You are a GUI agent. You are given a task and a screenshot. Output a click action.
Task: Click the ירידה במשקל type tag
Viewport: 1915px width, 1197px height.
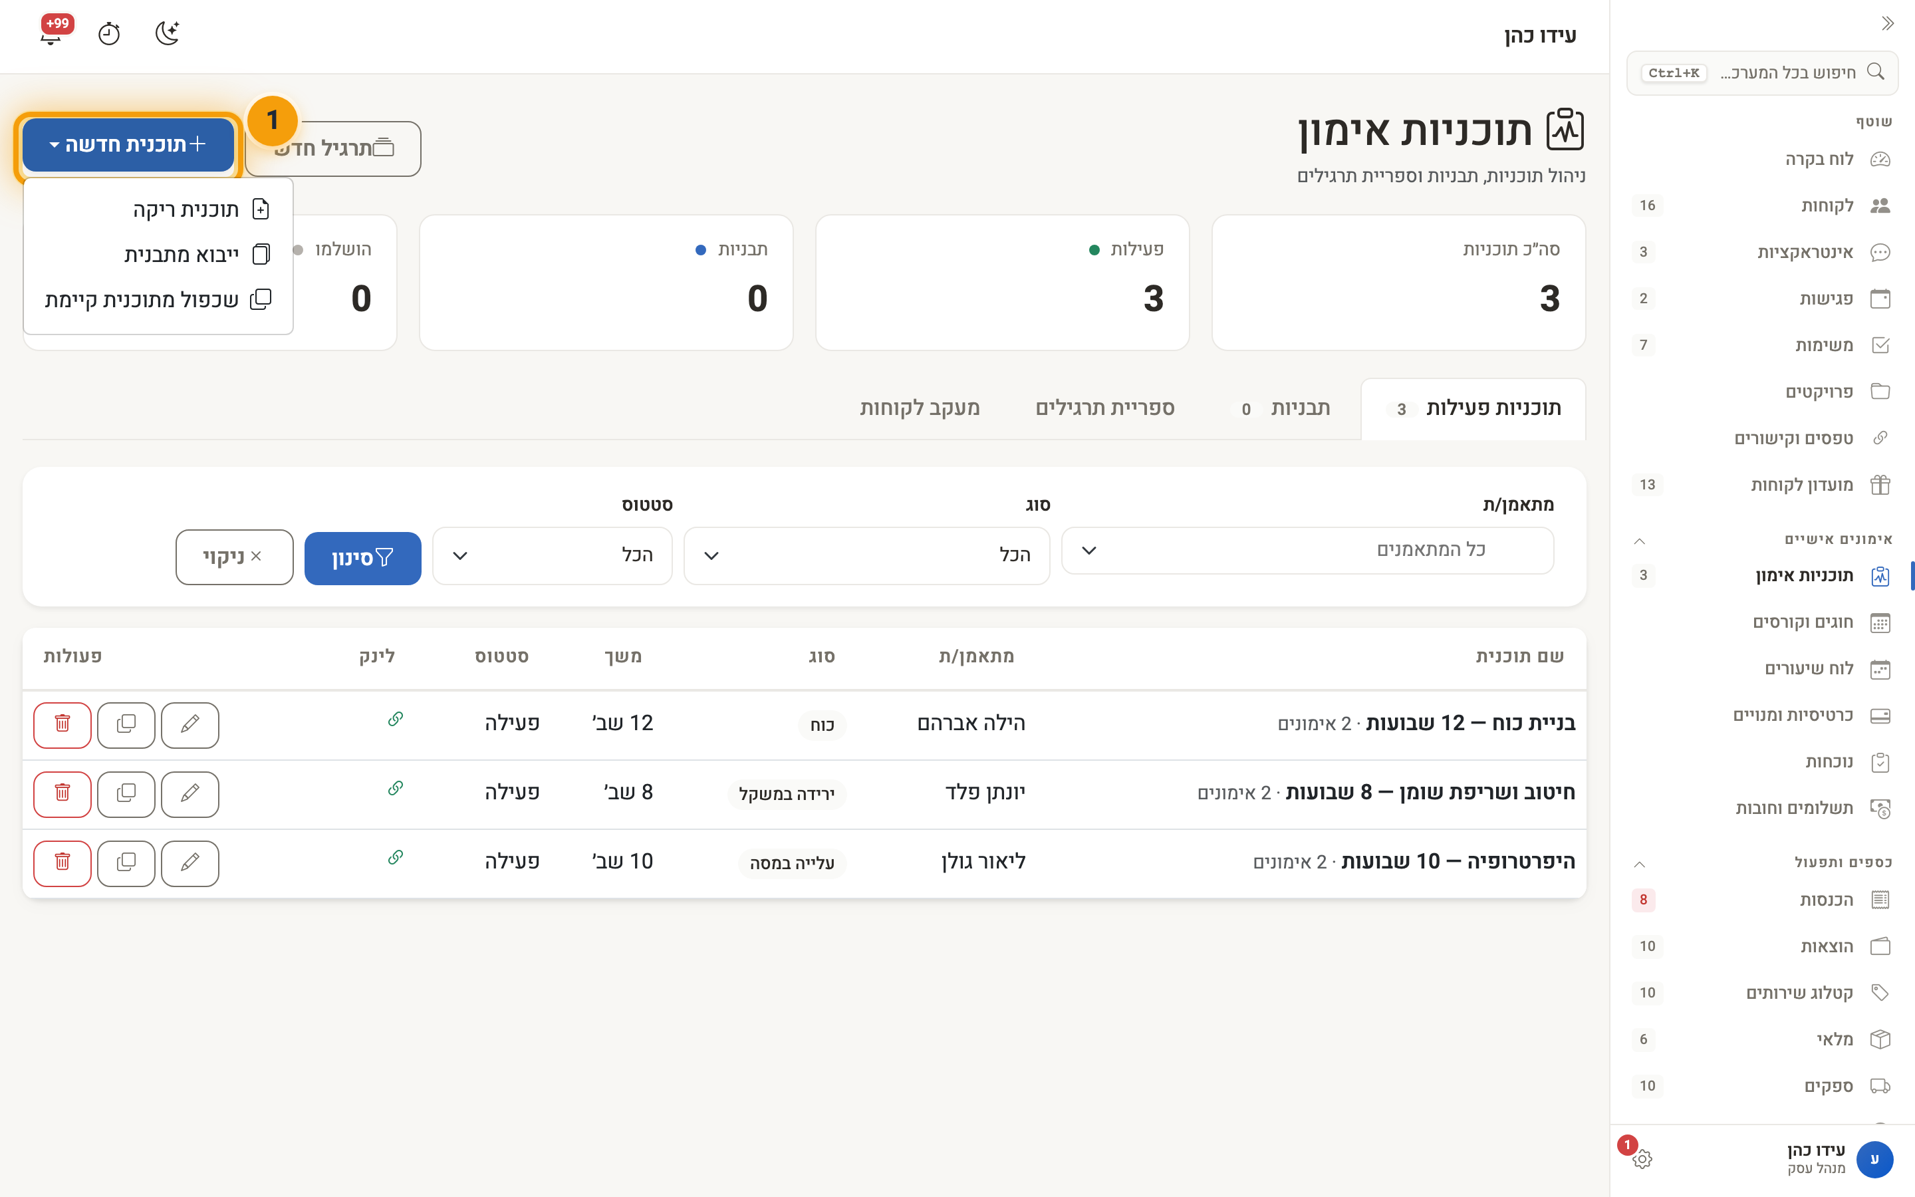(x=787, y=794)
